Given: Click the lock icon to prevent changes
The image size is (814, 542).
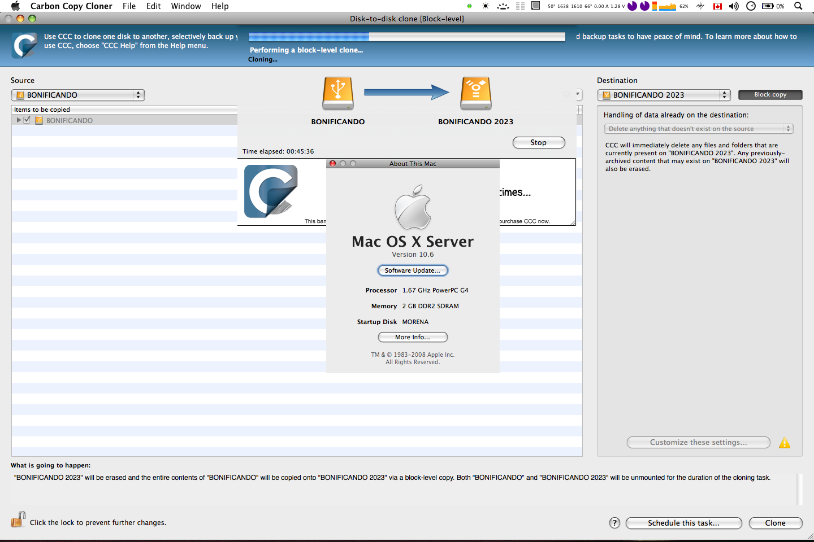Looking at the screenshot, I should (x=19, y=519).
